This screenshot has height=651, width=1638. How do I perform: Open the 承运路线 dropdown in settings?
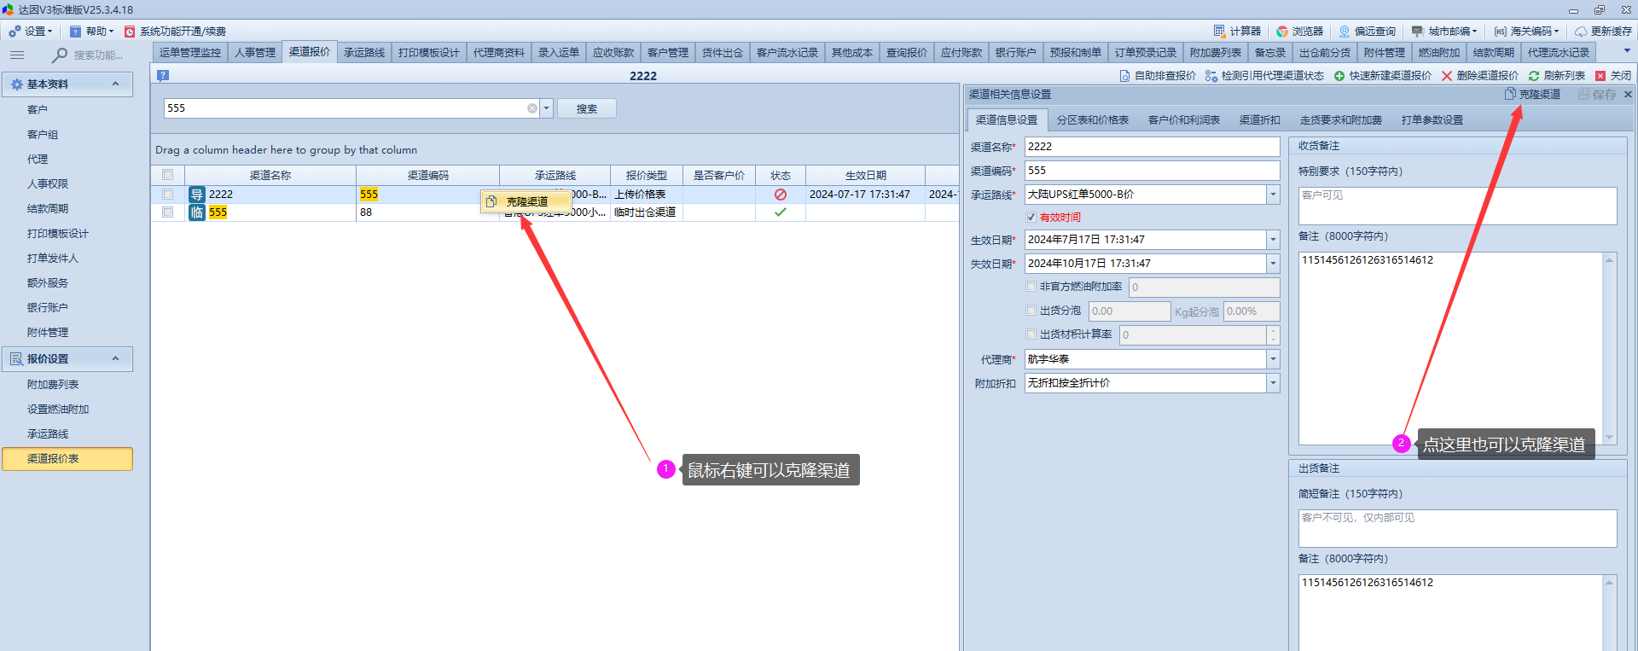click(x=1273, y=195)
